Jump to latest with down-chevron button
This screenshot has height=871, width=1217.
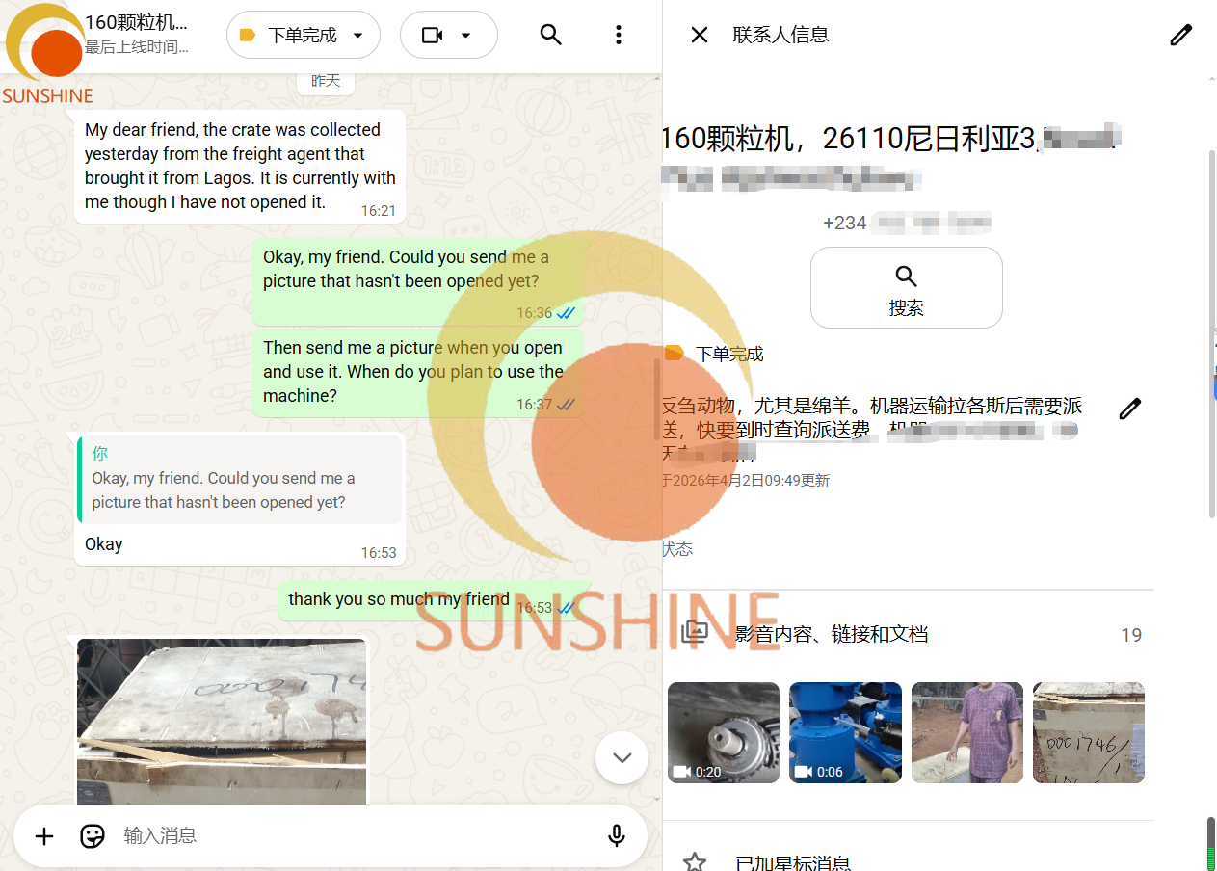tap(622, 757)
